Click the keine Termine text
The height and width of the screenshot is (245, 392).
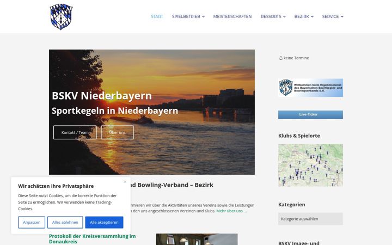[x=296, y=58]
